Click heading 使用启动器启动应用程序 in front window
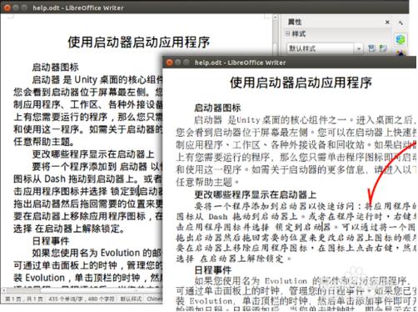Viewport: 418px width, 312px height. 301,83
